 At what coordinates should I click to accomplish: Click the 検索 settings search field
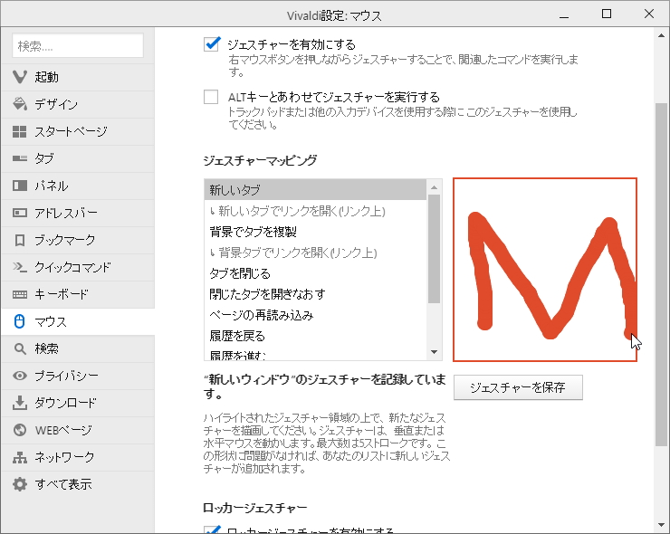(78, 46)
